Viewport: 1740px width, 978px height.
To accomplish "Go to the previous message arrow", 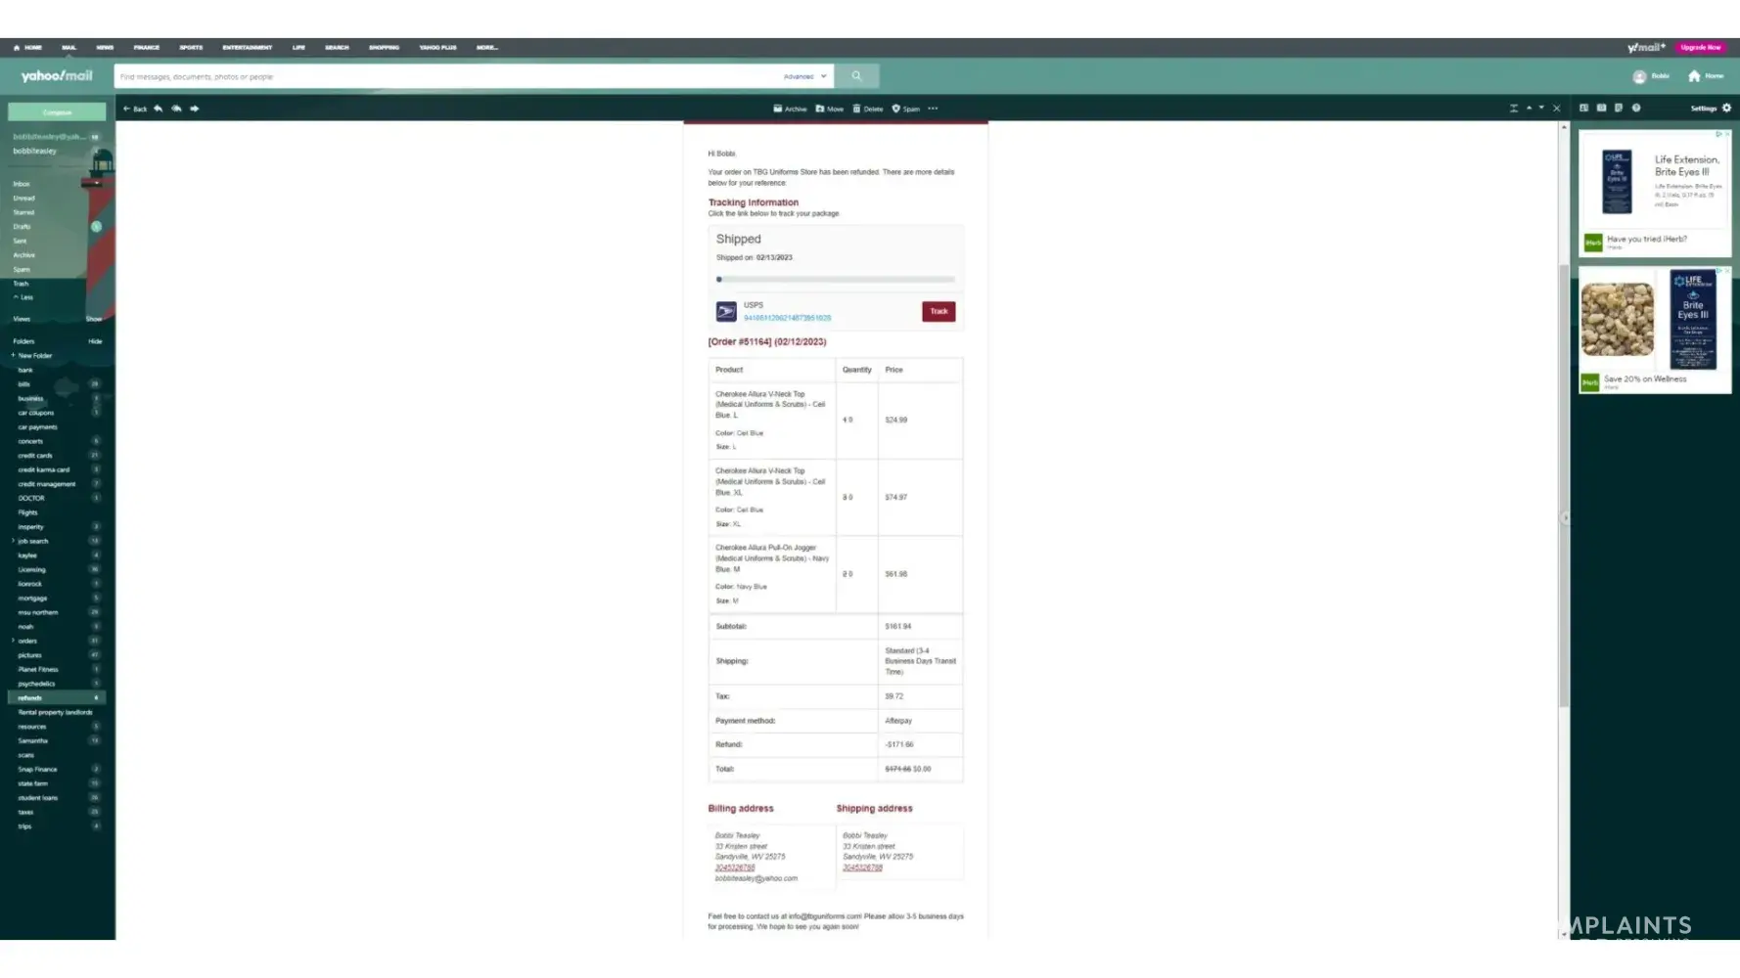I will coord(1529,108).
